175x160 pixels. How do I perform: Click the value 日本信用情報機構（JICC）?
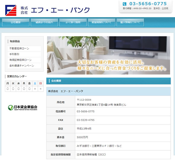pos(91,155)
